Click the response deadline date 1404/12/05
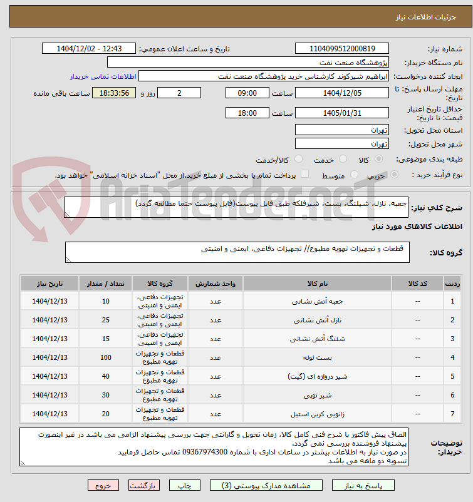Viewport: 473px width, 502px height. (x=342, y=93)
